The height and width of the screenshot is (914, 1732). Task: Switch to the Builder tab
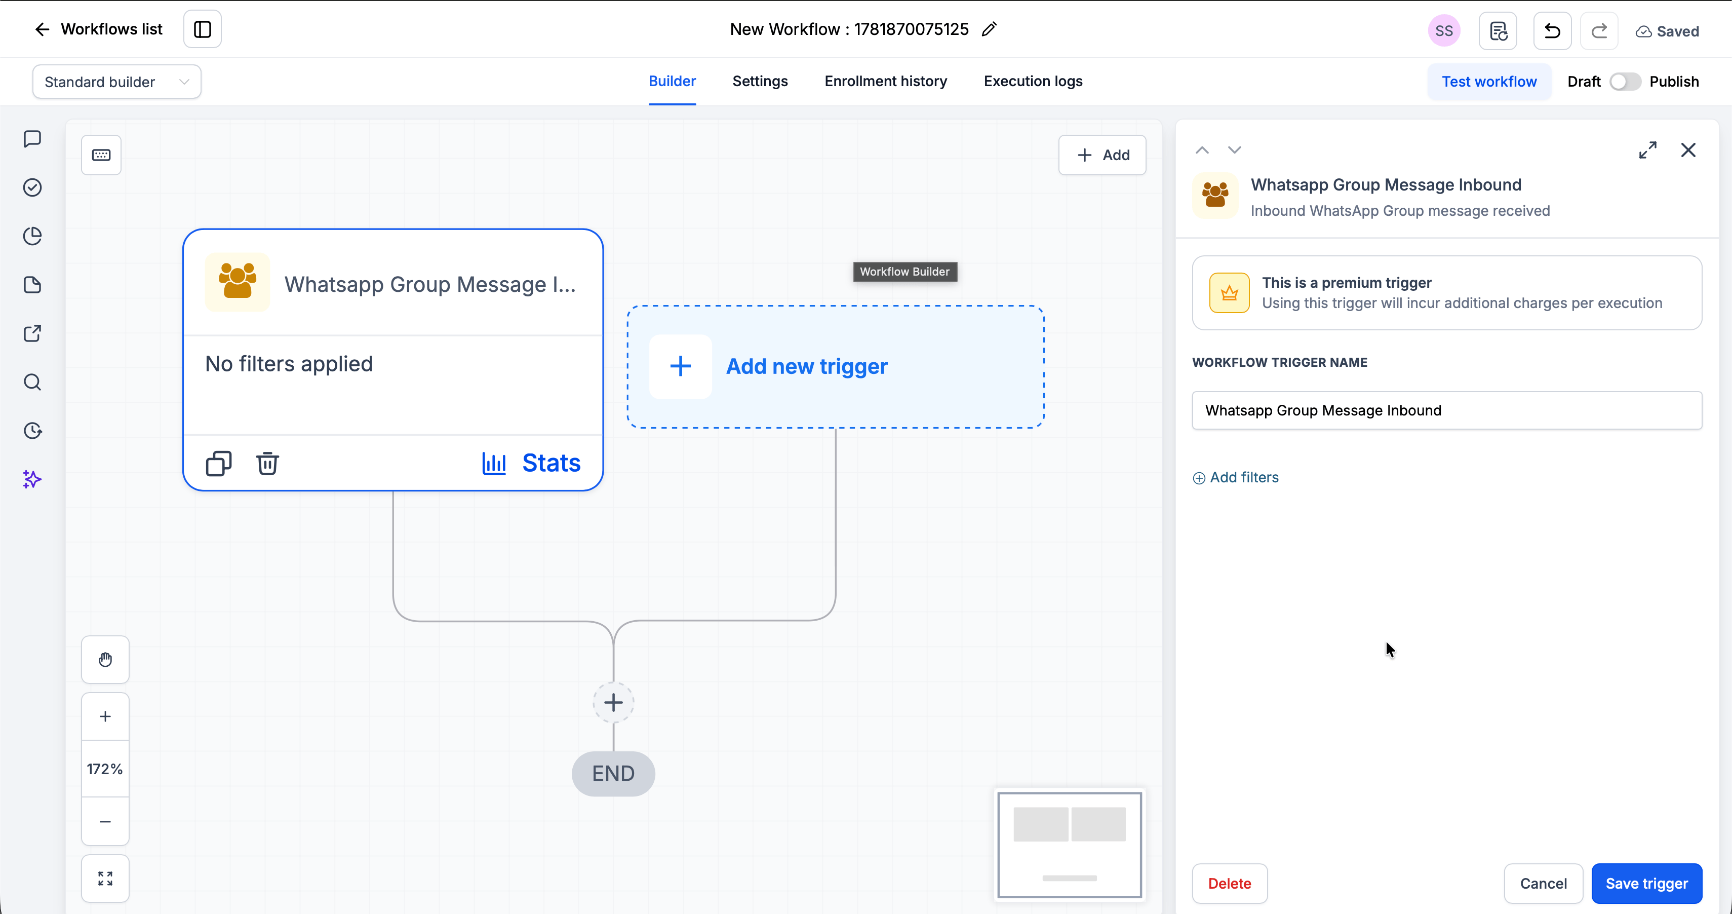(x=673, y=82)
